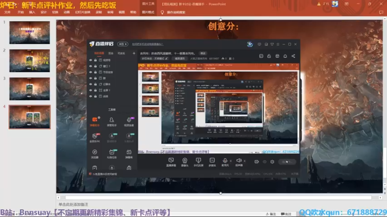Click 修改 button beside room title, outermost 直播伴侣

click(x=203, y=53)
